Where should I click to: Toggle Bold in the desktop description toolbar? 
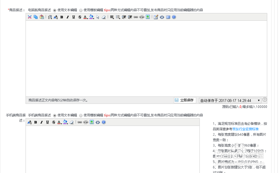(62, 17)
